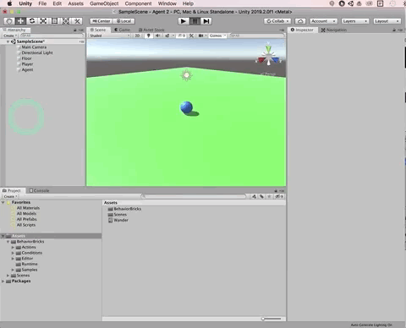406x328 pixels.
Task: Toggle 2D view mode in Scene
Action: pos(137,36)
